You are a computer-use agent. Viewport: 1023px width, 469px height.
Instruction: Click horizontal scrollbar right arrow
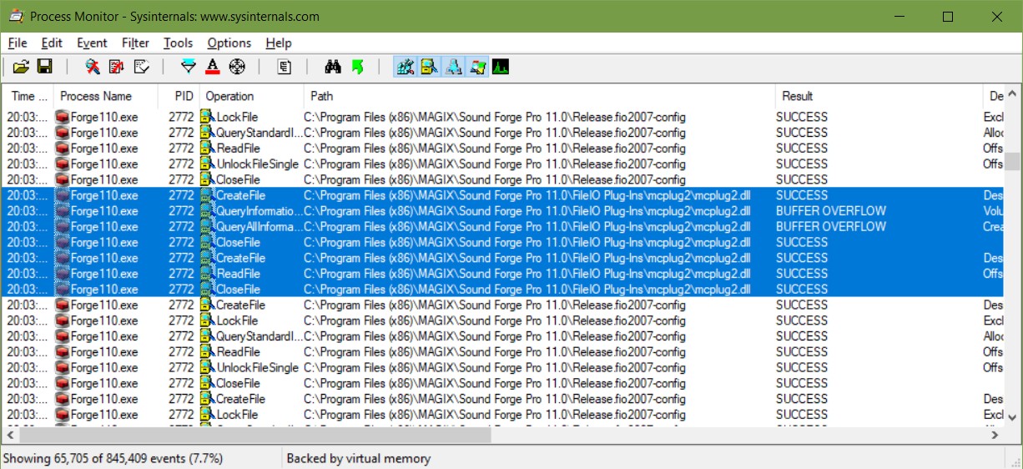995,435
